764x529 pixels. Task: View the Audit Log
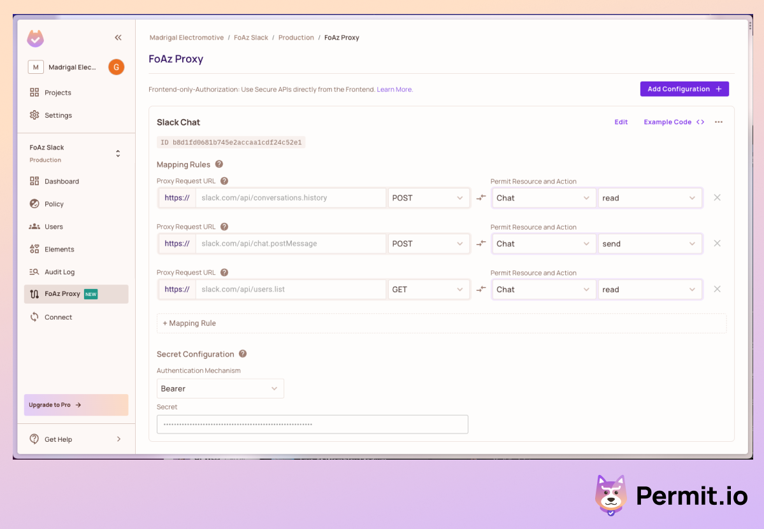coord(60,272)
